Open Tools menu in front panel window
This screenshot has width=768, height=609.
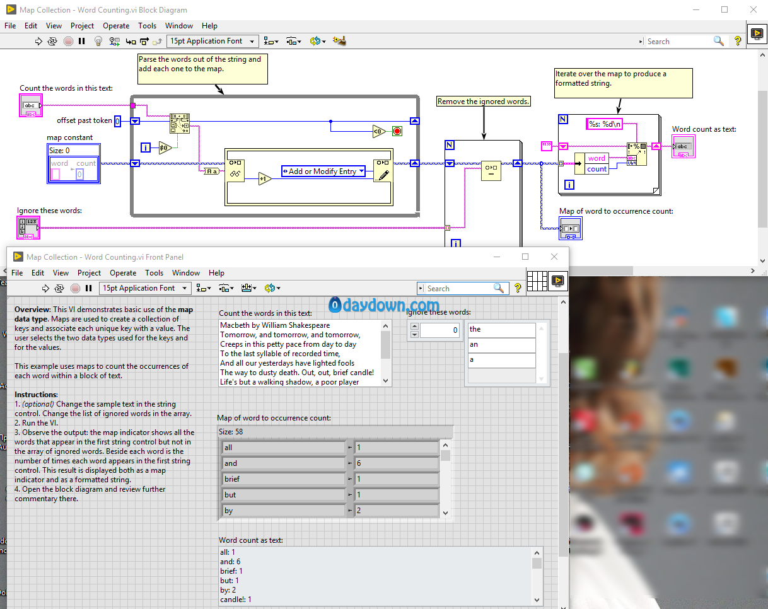[x=154, y=273]
